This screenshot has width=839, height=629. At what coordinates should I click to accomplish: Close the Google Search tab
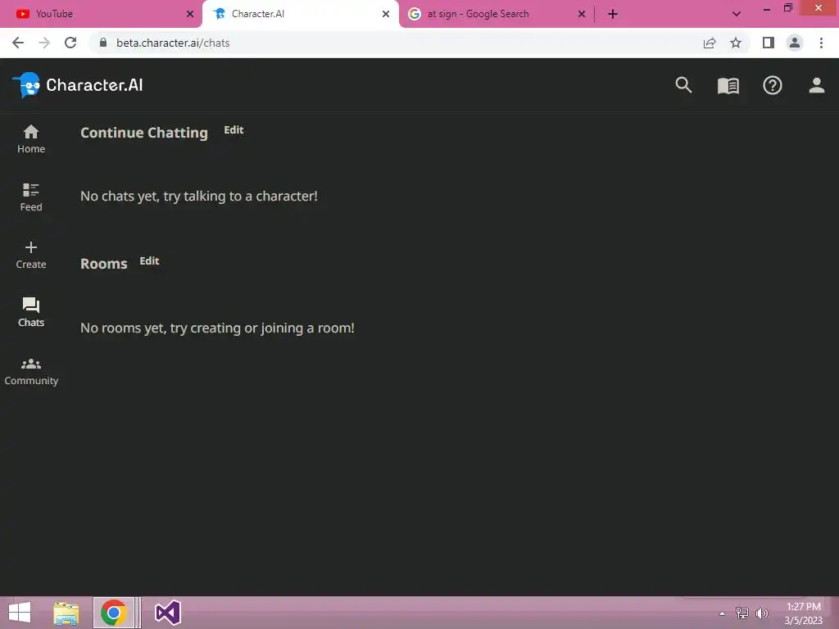[x=582, y=14]
